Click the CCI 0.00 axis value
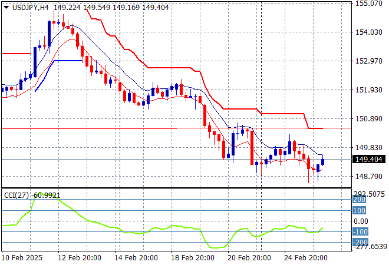Viewport: 389px width, 265px height. click(x=361, y=221)
